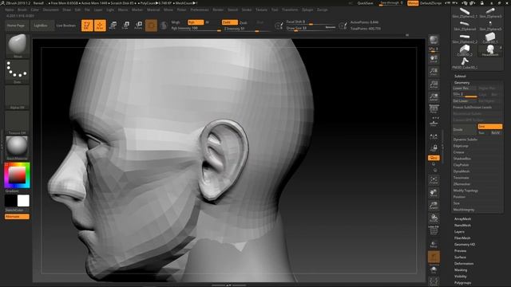
Task: Expand the Masking palette section
Action: [461, 269]
